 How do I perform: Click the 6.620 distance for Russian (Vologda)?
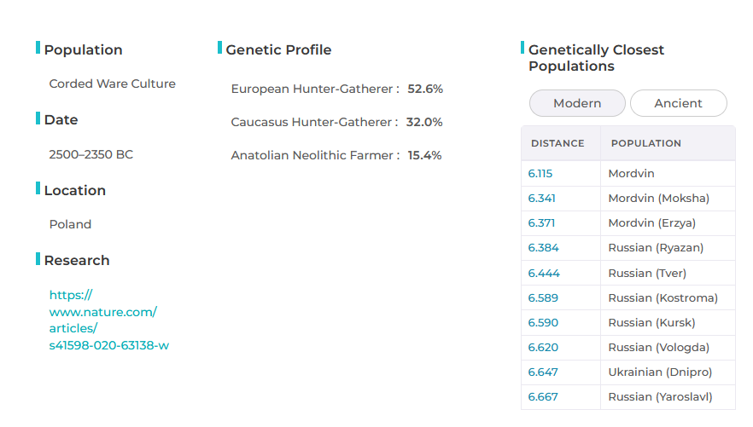[542, 348]
